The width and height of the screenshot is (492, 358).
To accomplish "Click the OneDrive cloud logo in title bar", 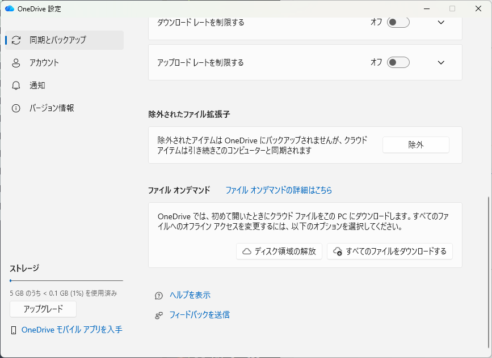I will coord(9,8).
